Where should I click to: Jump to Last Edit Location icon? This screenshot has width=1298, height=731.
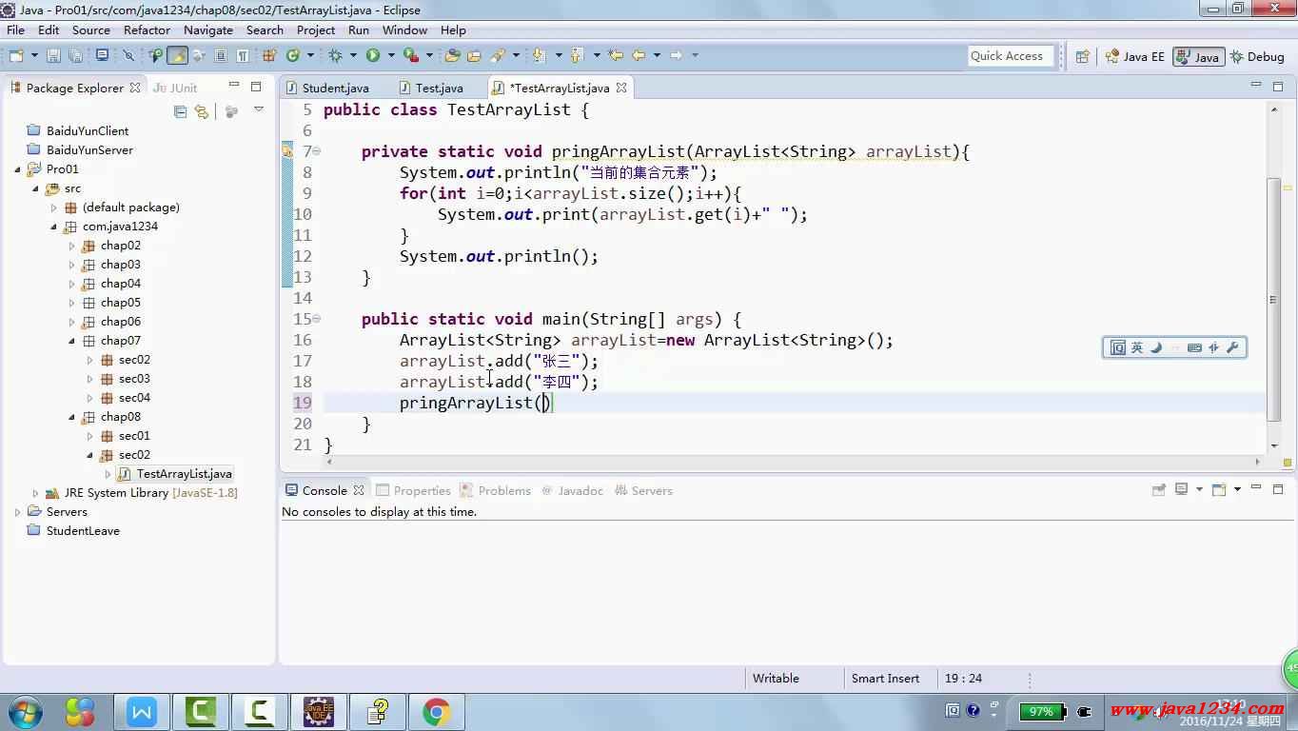[x=616, y=55]
